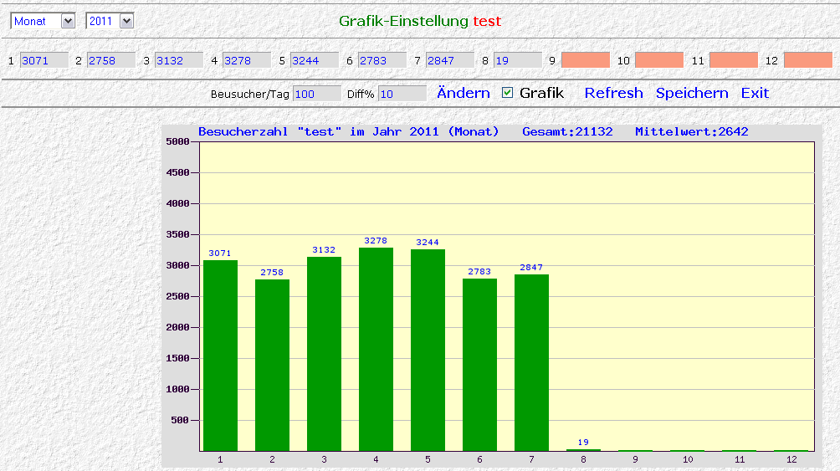Select month 3 field with 3132
The height and width of the screenshot is (471, 840).
(179, 60)
